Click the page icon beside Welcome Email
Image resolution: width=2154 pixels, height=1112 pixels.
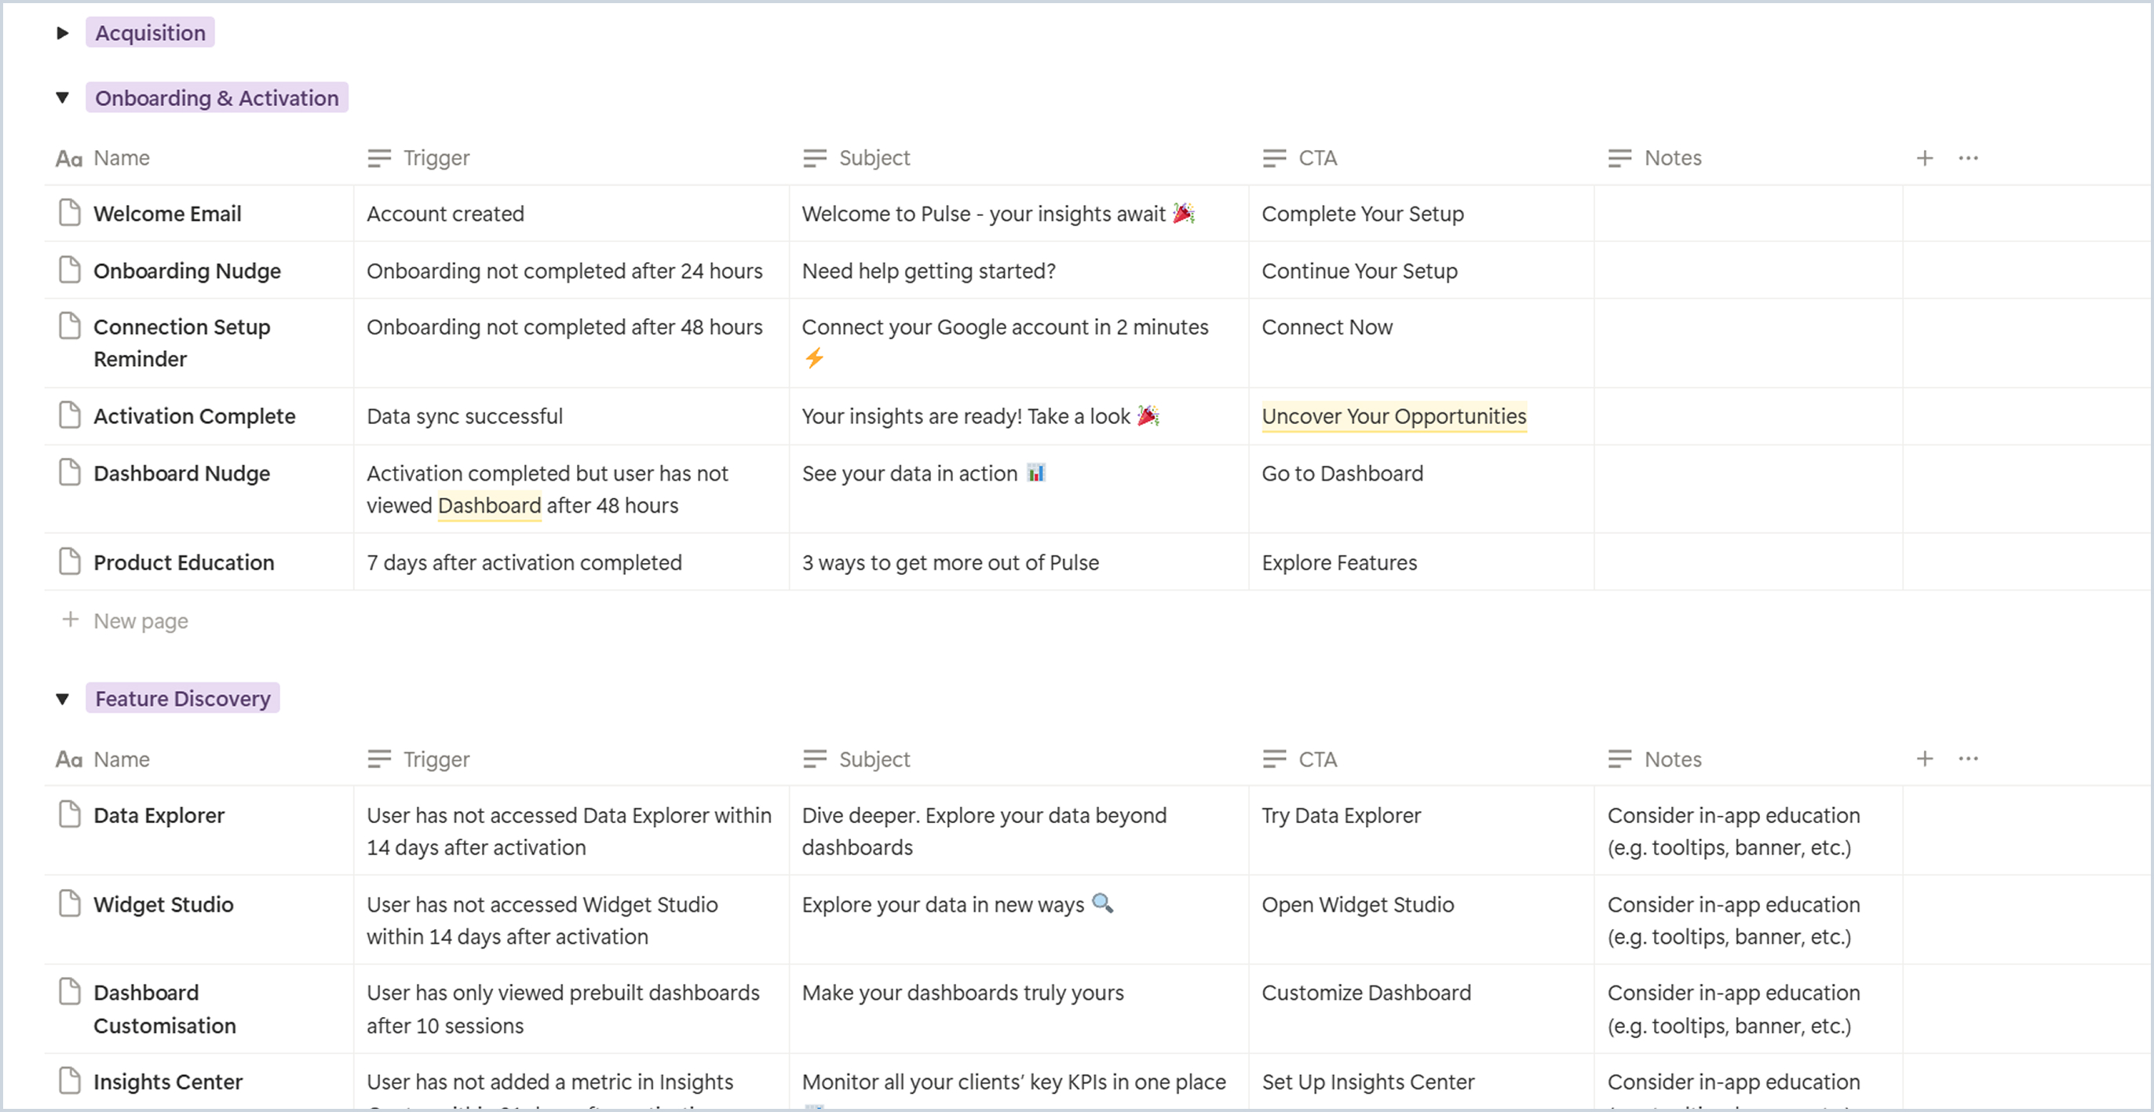(70, 214)
